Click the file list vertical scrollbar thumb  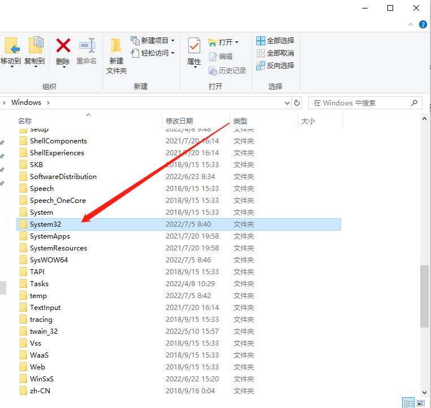[x=424, y=296]
